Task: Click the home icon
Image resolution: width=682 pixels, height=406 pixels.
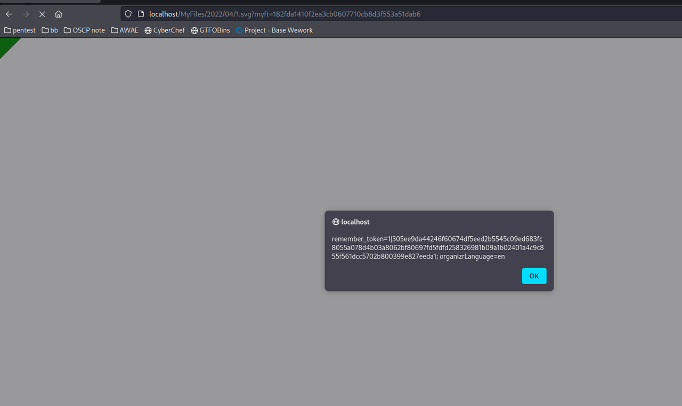Action: pos(59,14)
